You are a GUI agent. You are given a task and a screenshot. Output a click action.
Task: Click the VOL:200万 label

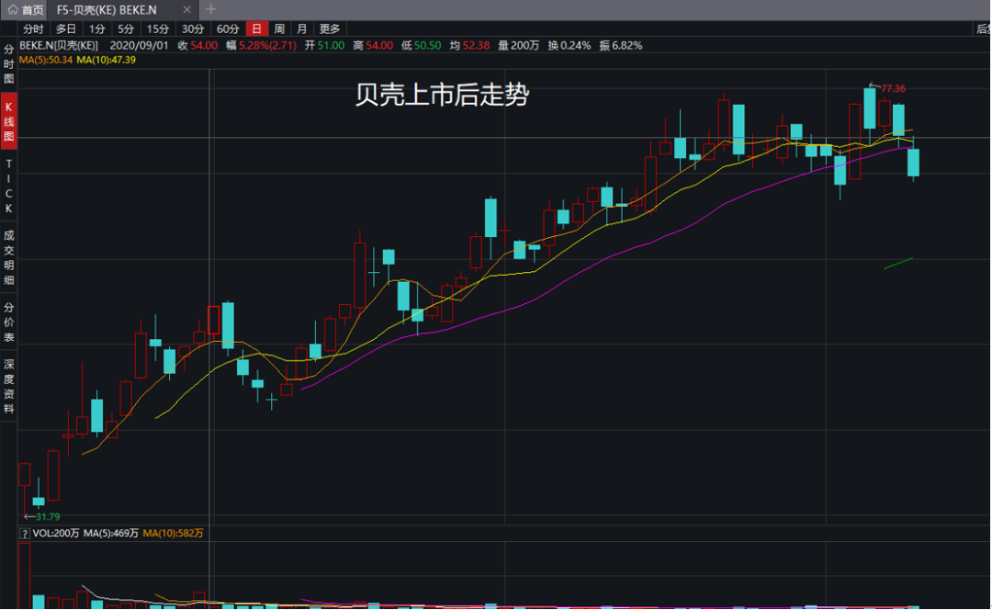56,534
